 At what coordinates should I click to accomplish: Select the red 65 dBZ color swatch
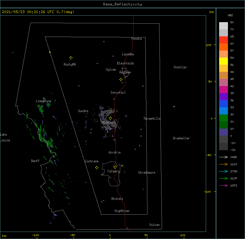(x=223, y=40)
